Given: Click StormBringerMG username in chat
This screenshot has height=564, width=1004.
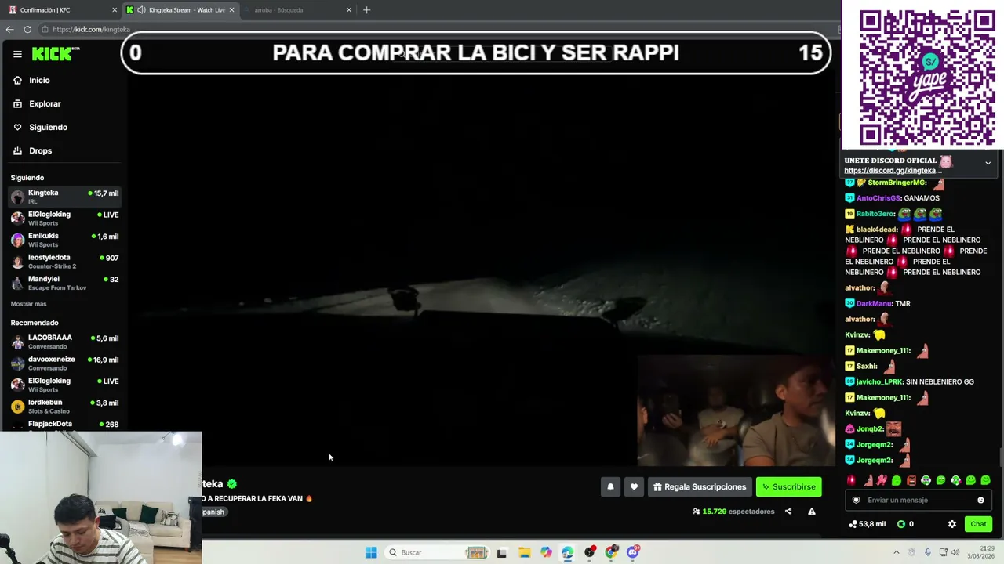Looking at the screenshot, I should (x=897, y=183).
